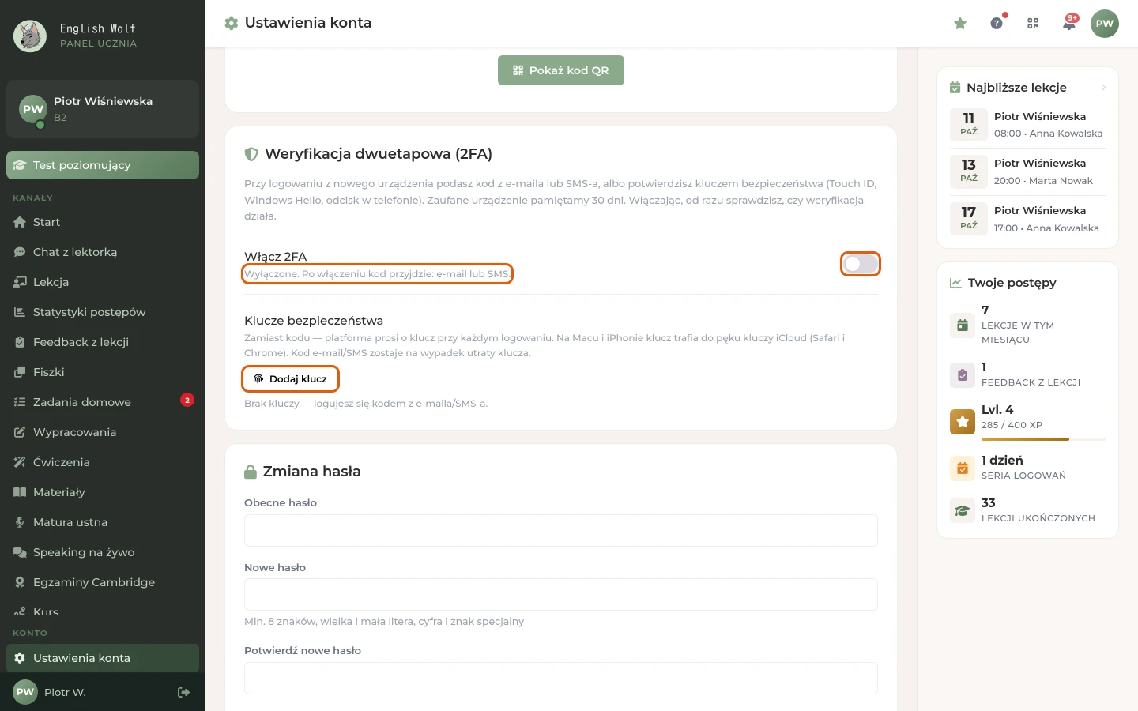This screenshot has height=711, width=1138.
Task: Focus the Potwierdź nowe hasło field
Action: click(561, 678)
